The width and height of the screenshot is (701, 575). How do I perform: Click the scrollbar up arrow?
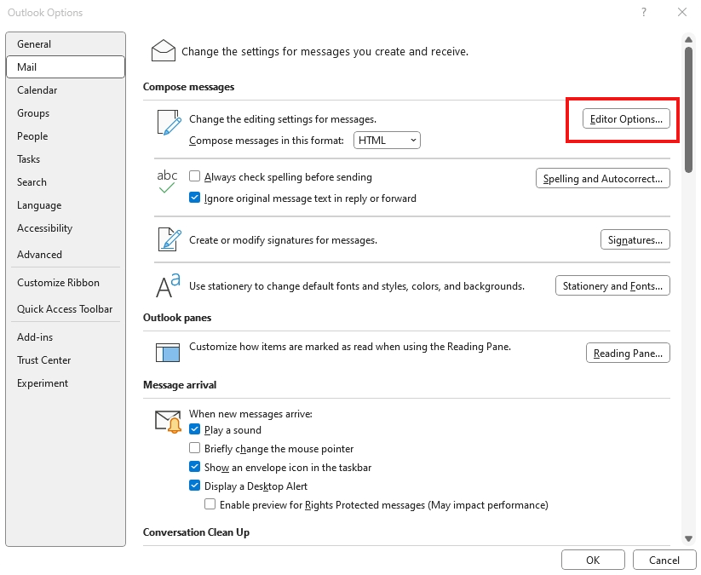pos(688,40)
